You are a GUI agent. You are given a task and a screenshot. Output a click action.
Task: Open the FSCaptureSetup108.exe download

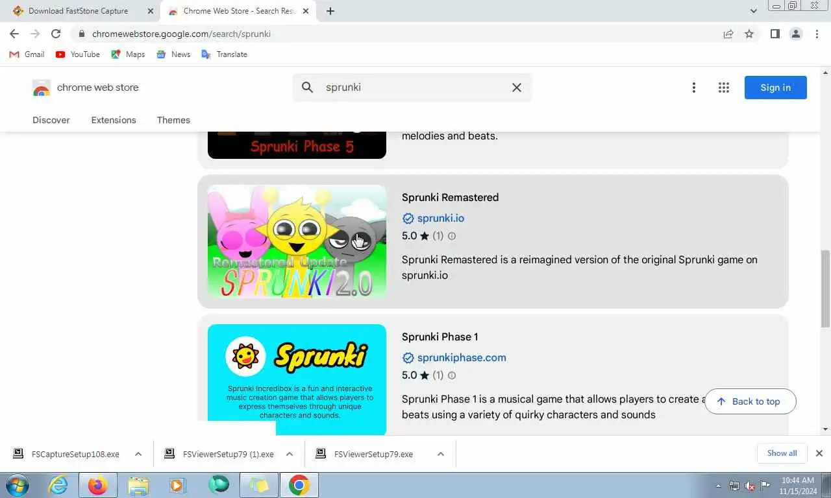(x=68, y=454)
